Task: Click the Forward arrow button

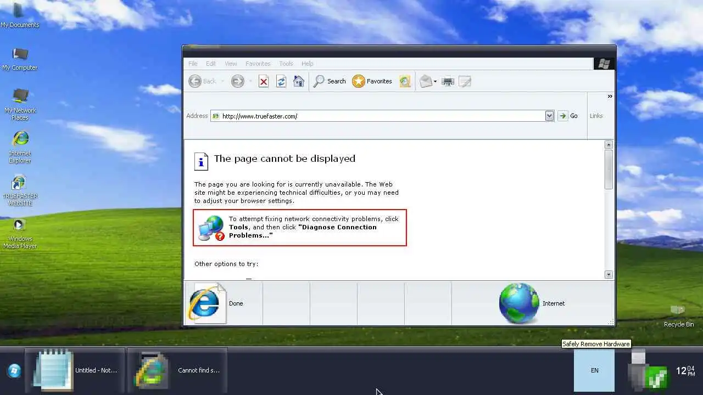Action: tap(237, 81)
